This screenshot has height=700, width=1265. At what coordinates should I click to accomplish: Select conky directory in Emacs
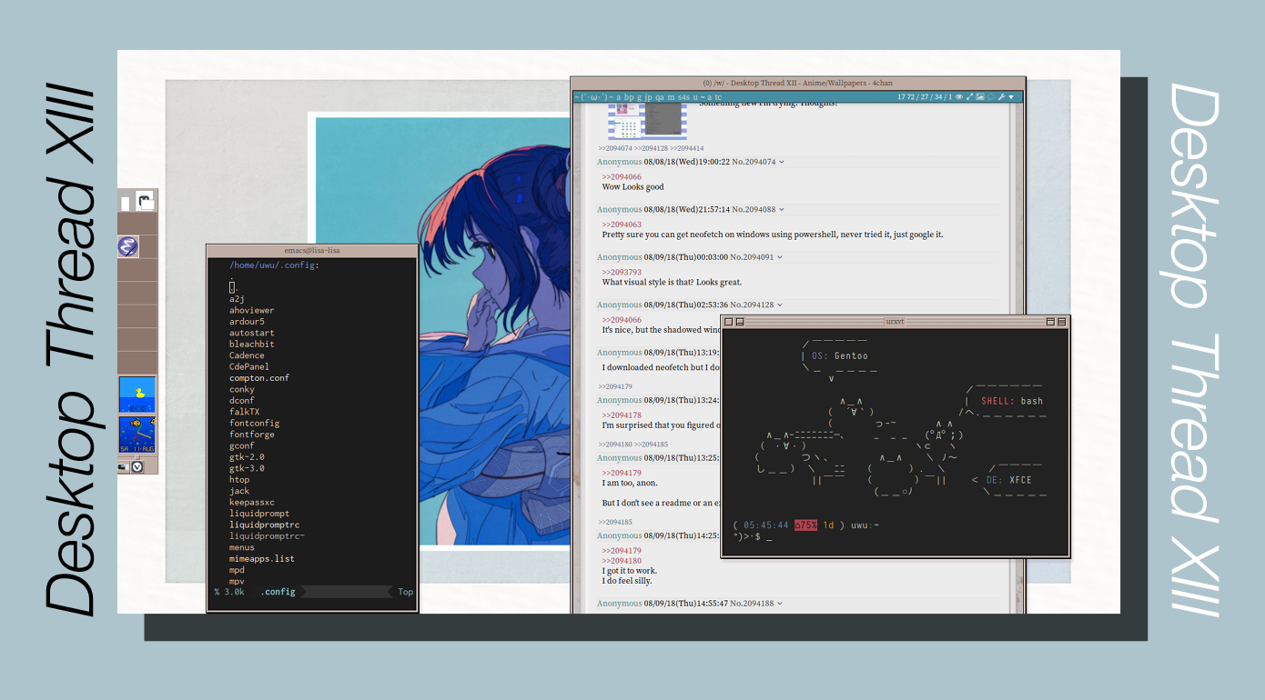point(242,389)
